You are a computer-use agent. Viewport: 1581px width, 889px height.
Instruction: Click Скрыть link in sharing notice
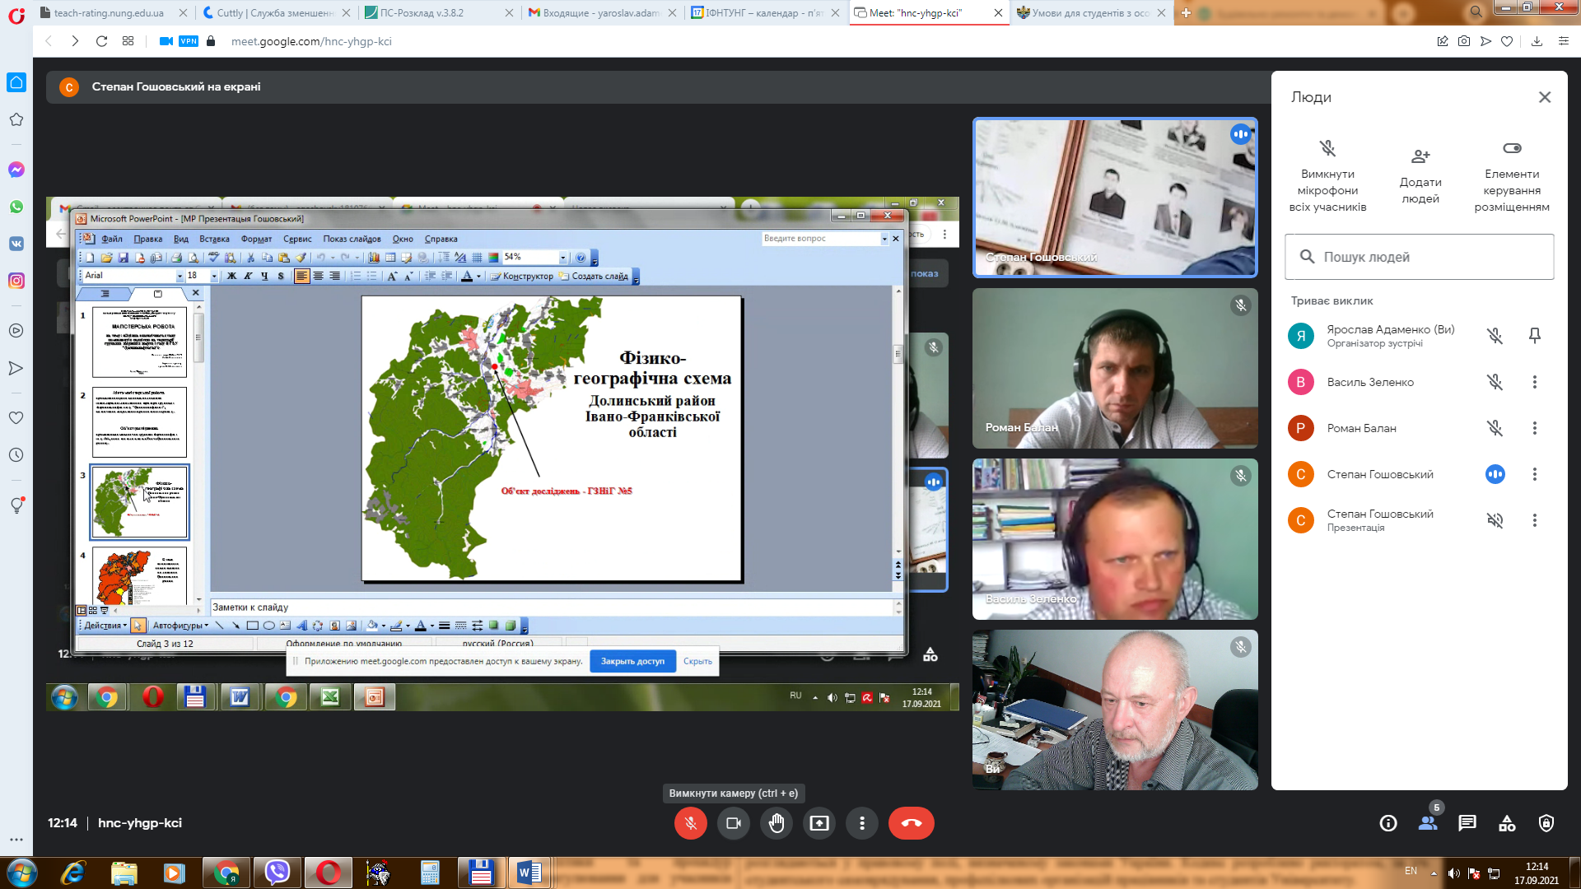(697, 661)
